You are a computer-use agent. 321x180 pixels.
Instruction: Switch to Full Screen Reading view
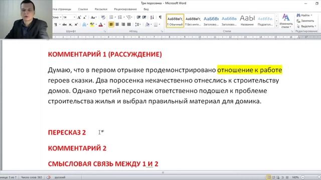pyautogui.click(x=273, y=177)
